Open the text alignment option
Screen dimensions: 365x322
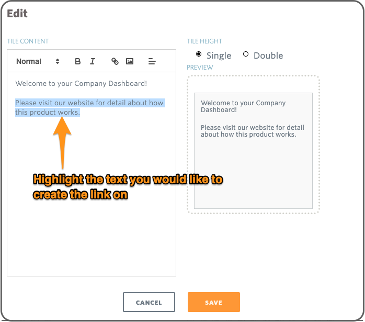pyautogui.click(x=152, y=61)
